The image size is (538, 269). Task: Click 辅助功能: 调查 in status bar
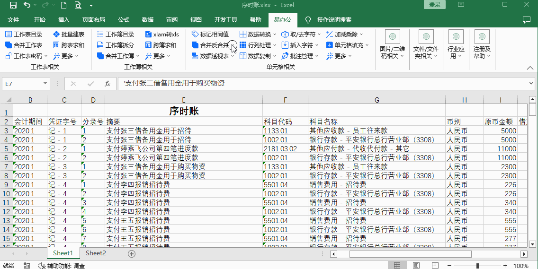tap(62, 266)
